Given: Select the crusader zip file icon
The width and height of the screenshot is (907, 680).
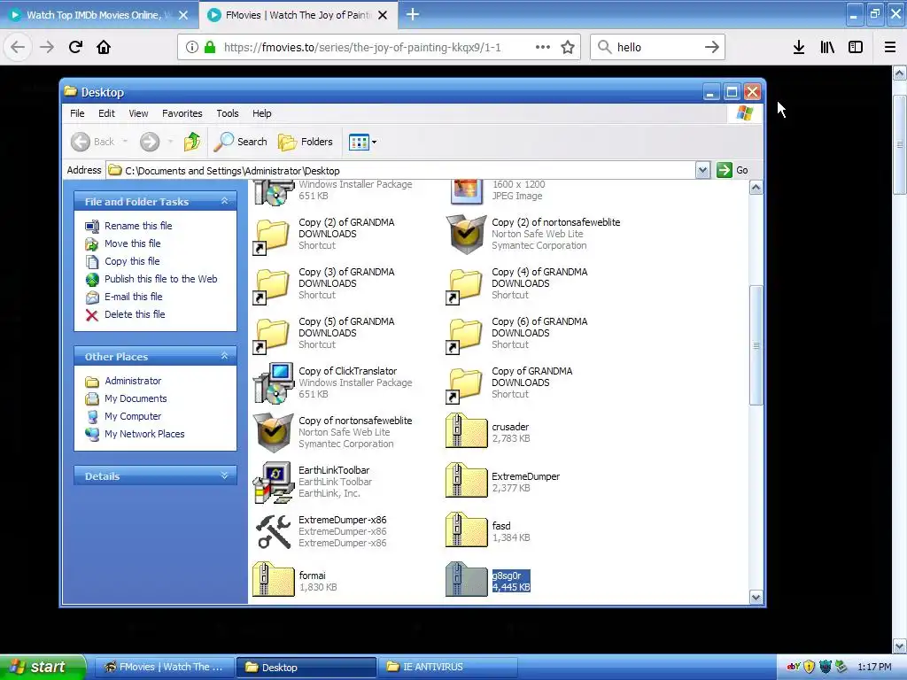Looking at the screenshot, I should click(466, 431).
